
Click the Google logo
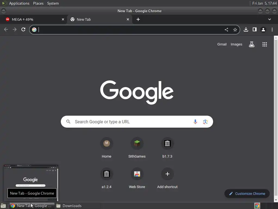point(137,93)
